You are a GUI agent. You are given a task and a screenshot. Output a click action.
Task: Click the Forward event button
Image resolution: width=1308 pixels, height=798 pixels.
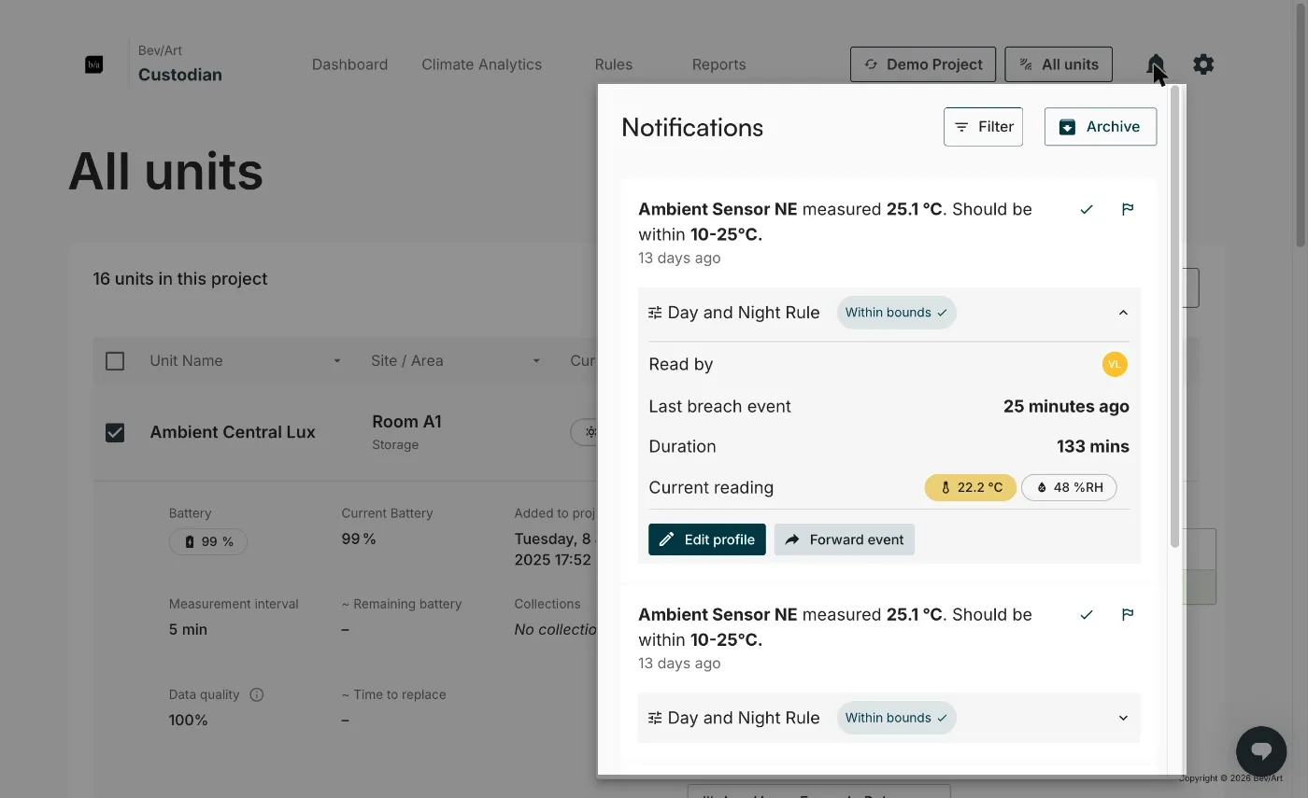coord(845,539)
